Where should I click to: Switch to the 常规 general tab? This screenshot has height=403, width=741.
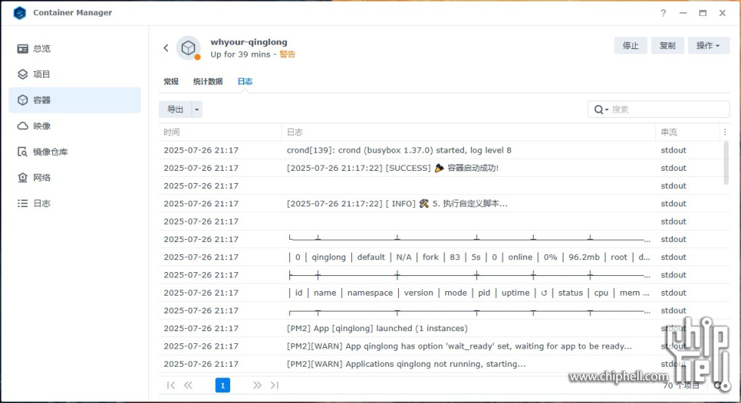171,81
